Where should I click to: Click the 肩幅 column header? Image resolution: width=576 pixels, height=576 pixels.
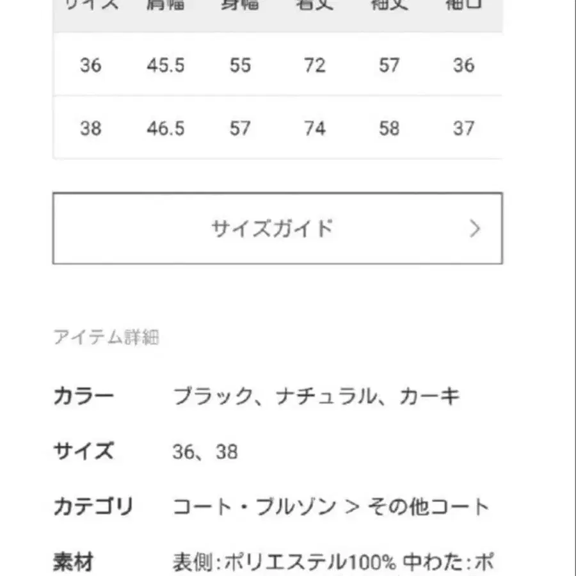(165, 6)
